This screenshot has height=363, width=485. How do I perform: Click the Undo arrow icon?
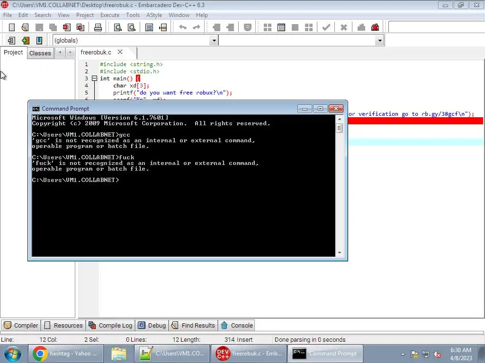183,27
